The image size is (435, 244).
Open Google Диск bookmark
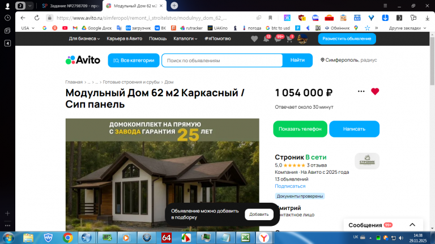point(96,28)
